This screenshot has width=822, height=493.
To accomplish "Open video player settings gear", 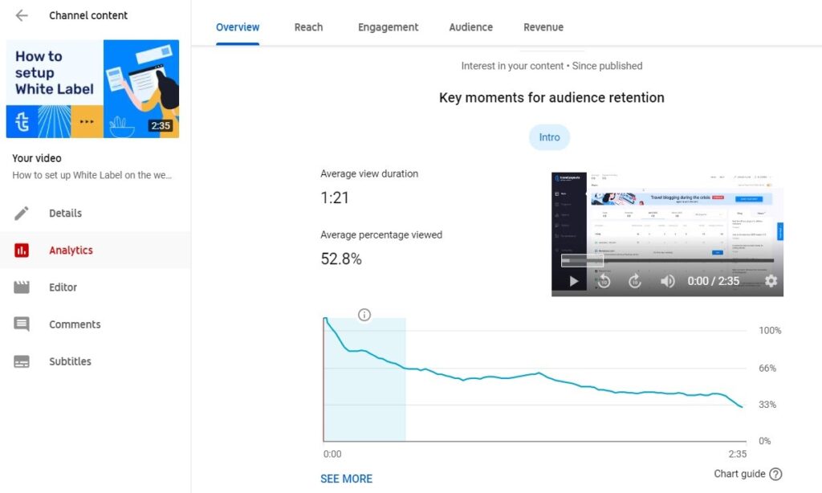I will coord(771,281).
